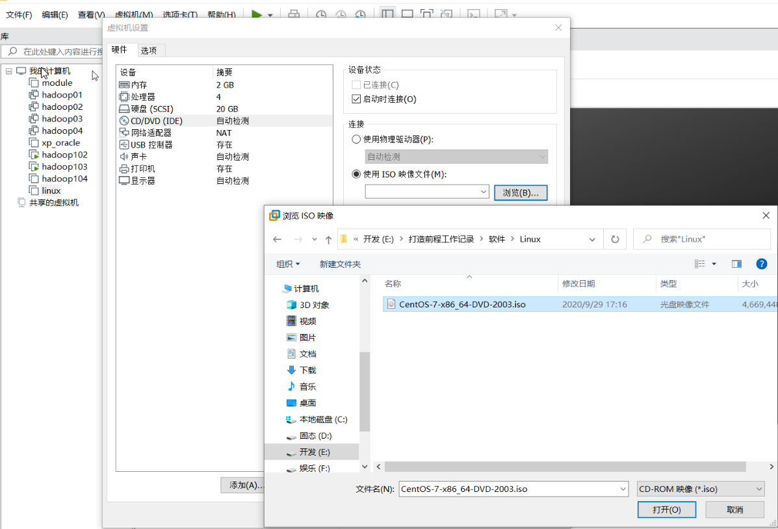The height and width of the screenshot is (529, 778).
Task: Open 图片 pictures folder in navigation pane
Action: click(x=307, y=337)
